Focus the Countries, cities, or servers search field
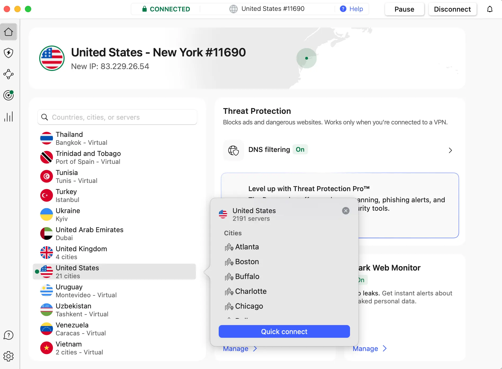Viewport: 502px width, 369px height. (117, 117)
